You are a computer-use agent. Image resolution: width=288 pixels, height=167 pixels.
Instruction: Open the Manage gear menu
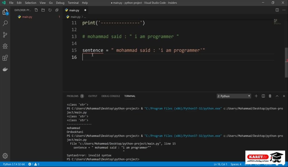point(5,156)
